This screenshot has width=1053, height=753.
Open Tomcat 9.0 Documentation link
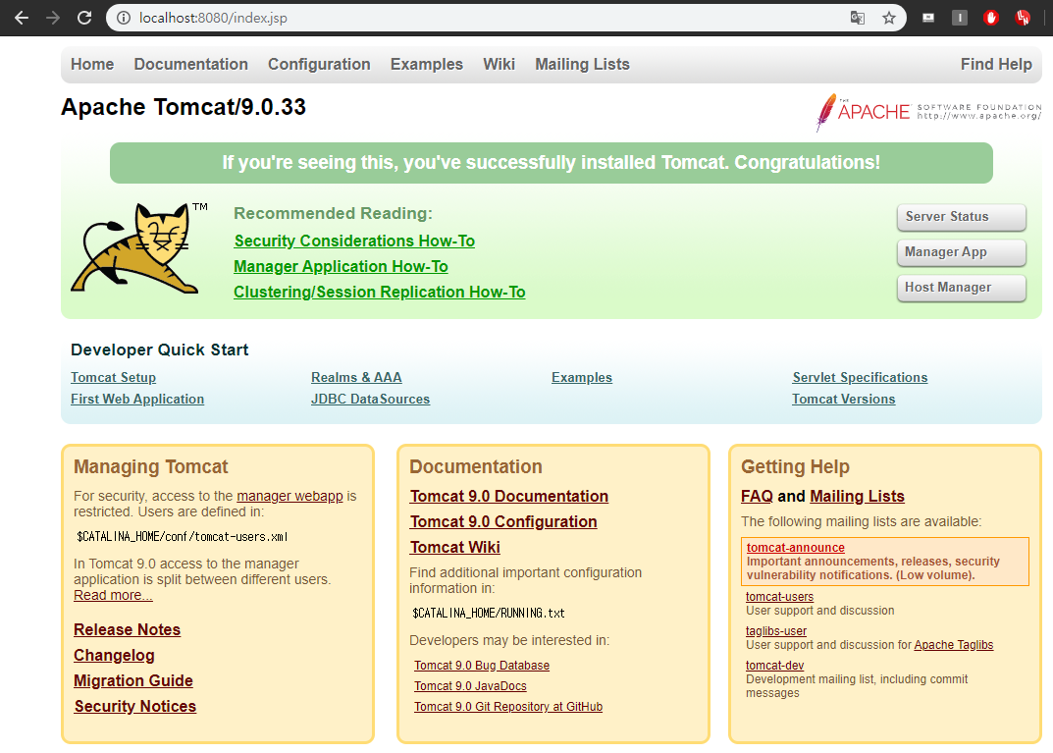[509, 497]
